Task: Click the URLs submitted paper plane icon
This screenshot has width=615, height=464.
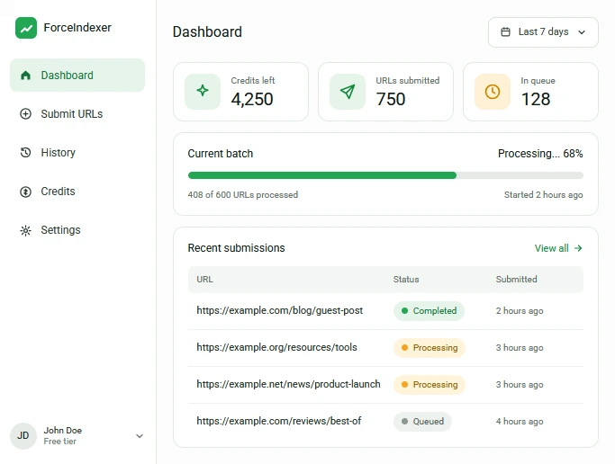Action: pos(348,91)
